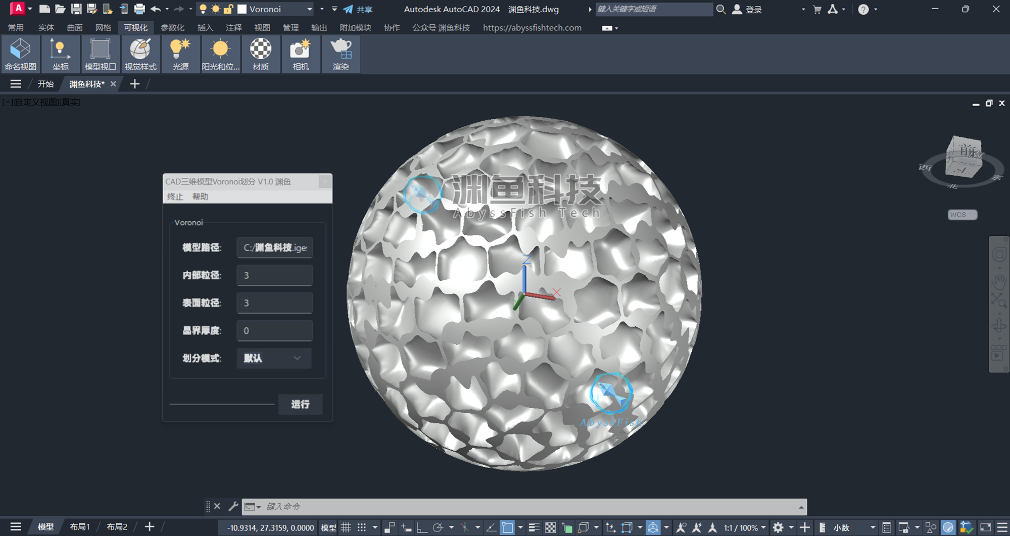Open the 终止 menu in Voronoi dialog
1010x536 pixels.
(x=175, y=197)
